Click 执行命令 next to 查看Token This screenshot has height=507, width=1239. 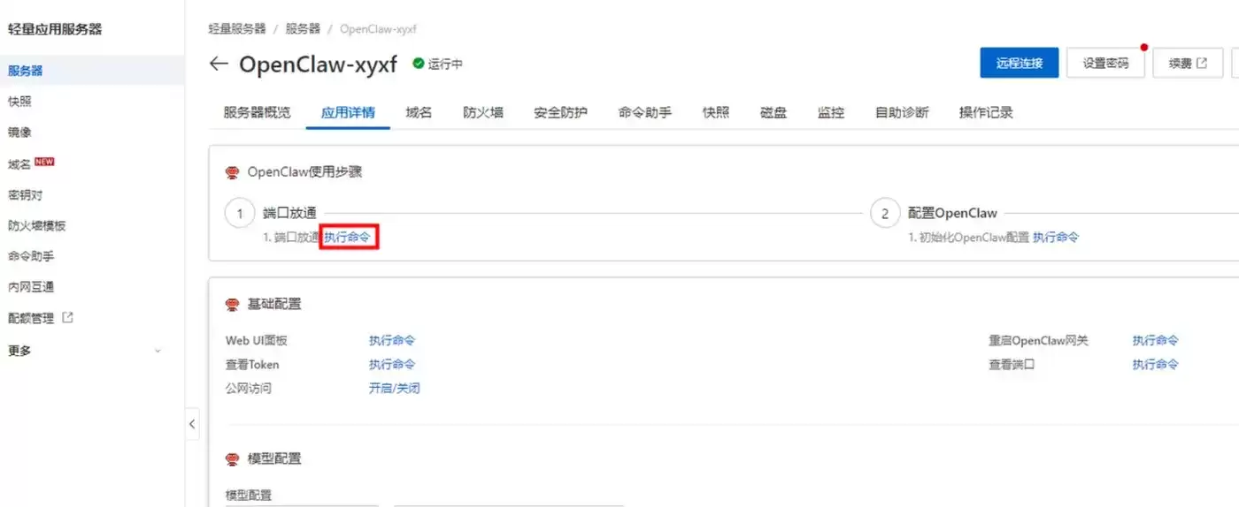click(392, 364)
